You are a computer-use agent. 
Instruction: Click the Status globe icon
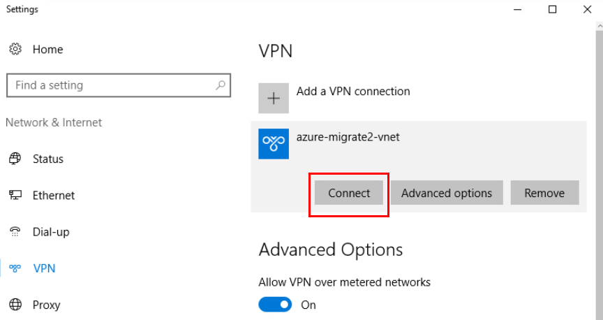(x=15, y=159)
